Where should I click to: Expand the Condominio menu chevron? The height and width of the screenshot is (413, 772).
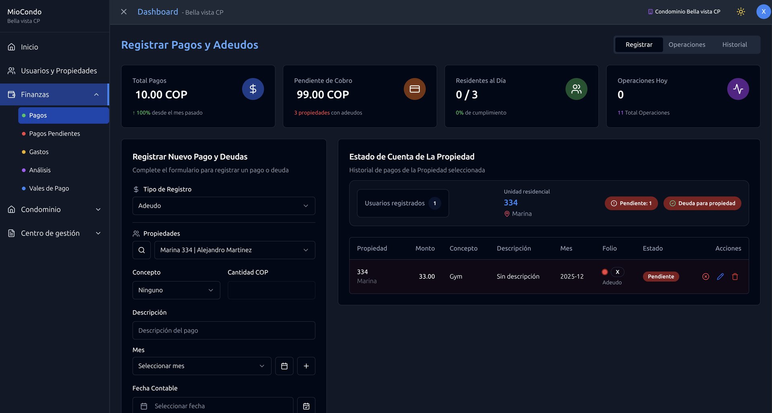(x=98, y=209)
